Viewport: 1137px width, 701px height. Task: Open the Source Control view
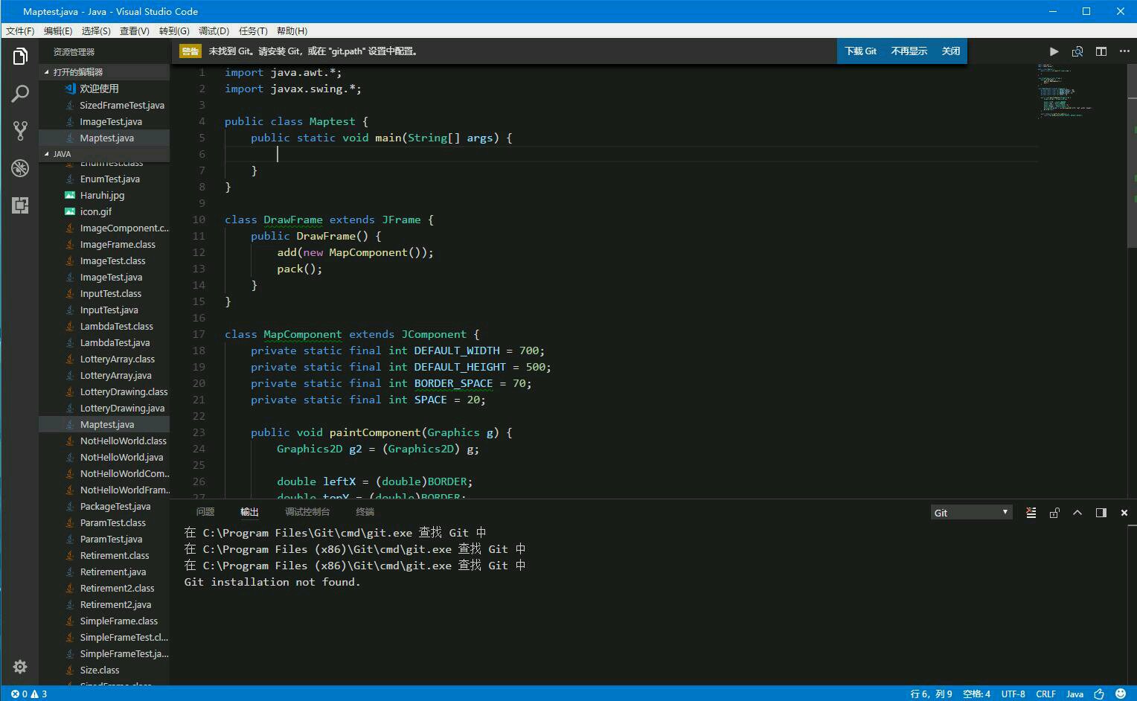coord(20,131)
